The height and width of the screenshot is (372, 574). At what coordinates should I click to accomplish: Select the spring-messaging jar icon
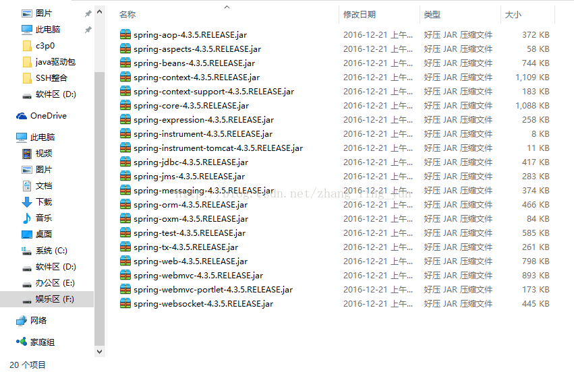(125, 190)
